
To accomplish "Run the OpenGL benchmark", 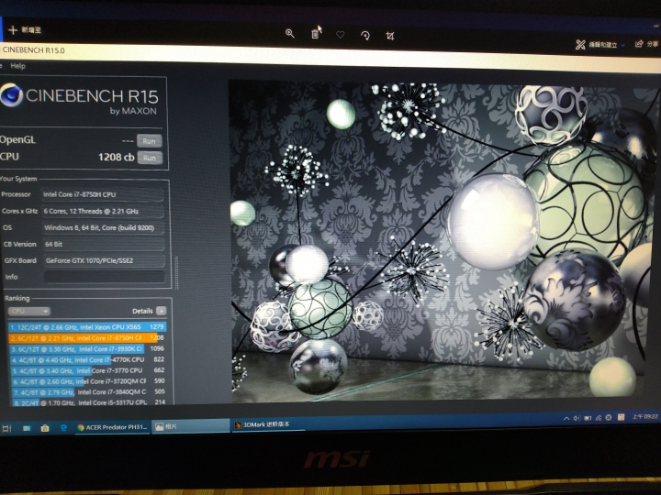I will [150, 141].
